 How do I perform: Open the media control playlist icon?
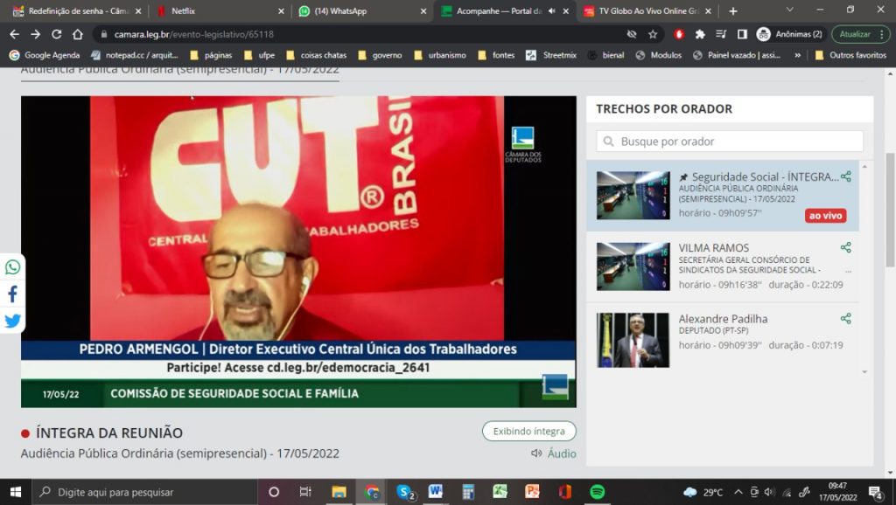point(721,34)
